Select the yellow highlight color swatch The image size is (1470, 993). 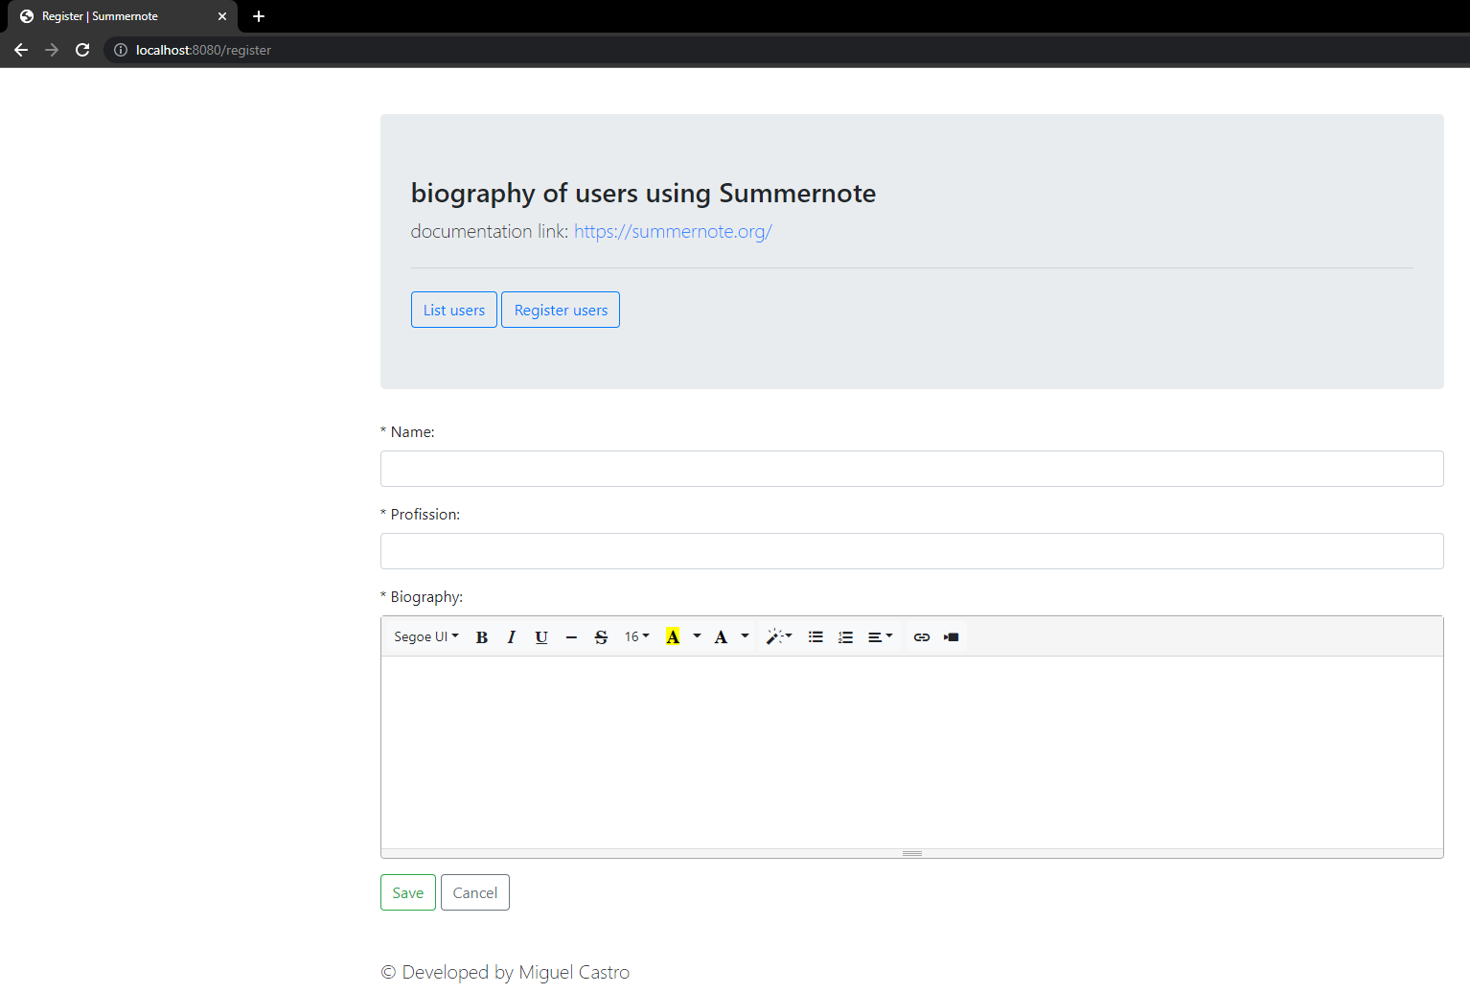click(674, 636)
